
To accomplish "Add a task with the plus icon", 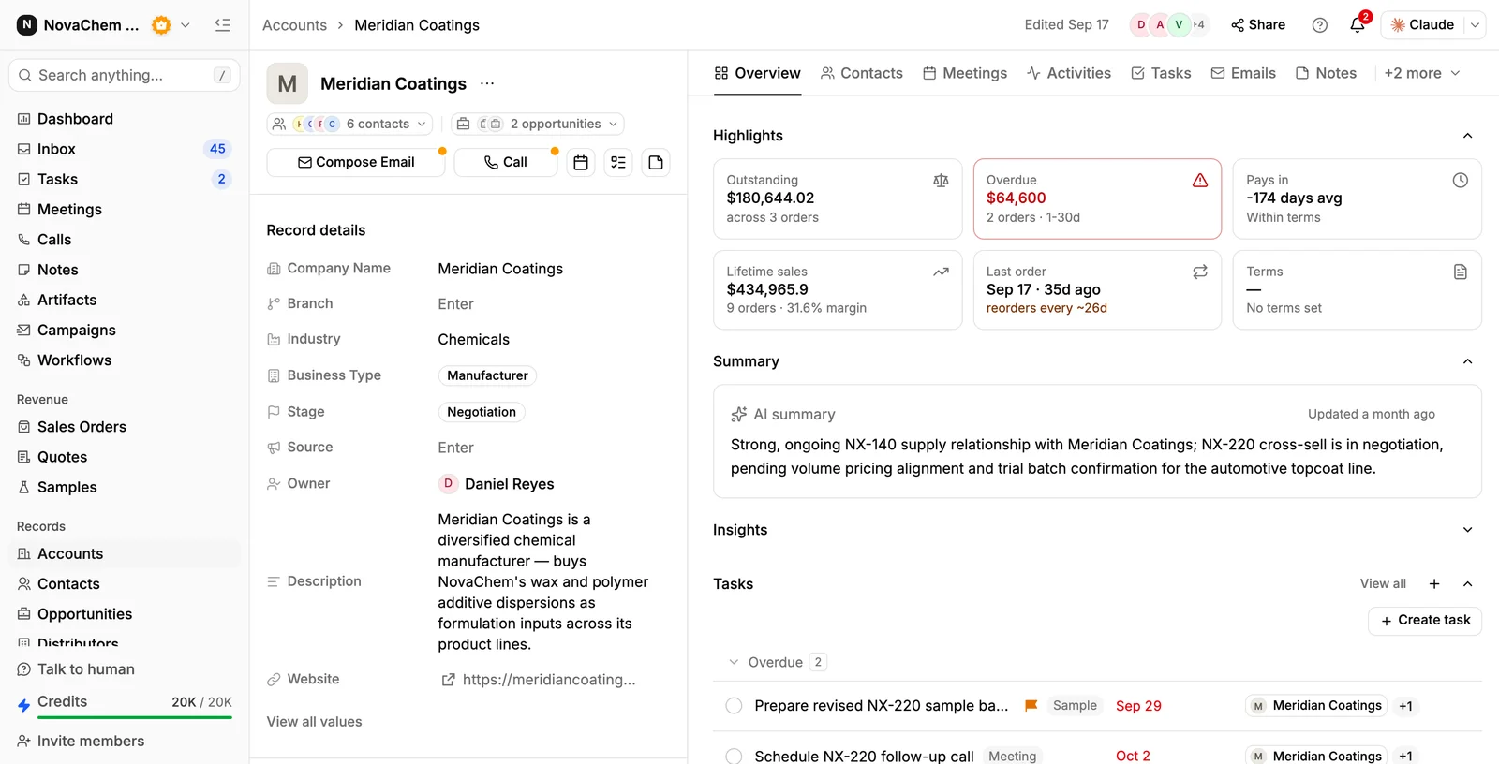I will 1434,584.
